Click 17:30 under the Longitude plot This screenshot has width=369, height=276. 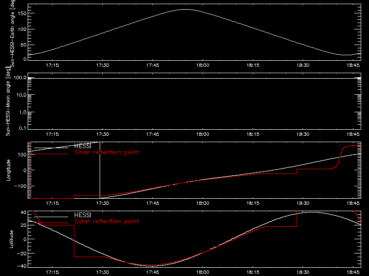[102, 203]
